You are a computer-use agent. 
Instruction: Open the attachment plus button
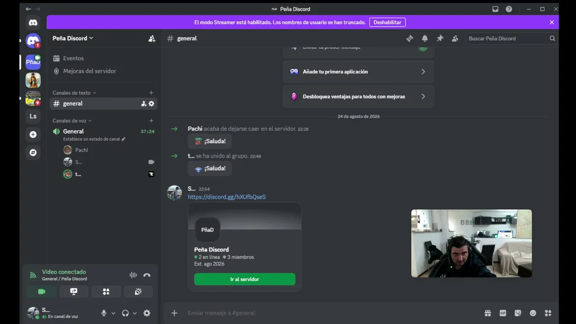[175, 313]
